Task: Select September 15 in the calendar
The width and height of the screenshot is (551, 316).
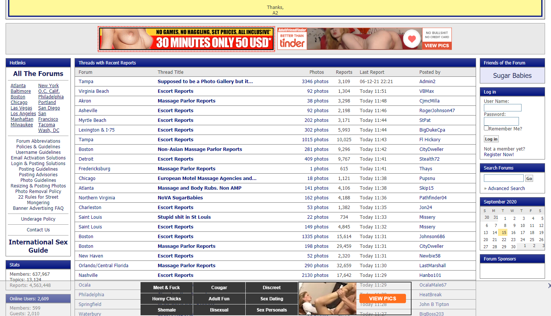Action: coord(504,233)
